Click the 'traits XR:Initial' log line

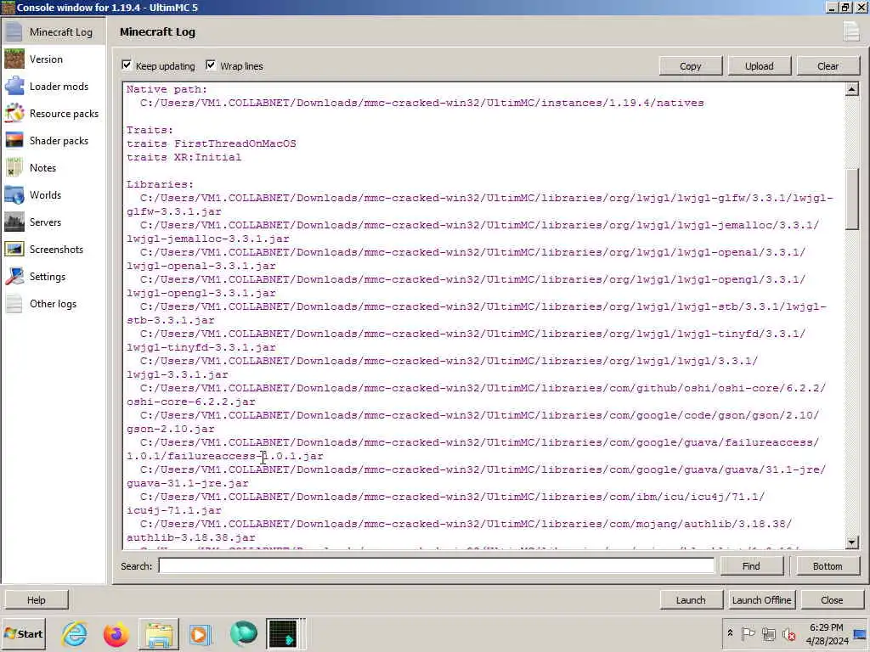pyautogui.click(x=184, y=157)
